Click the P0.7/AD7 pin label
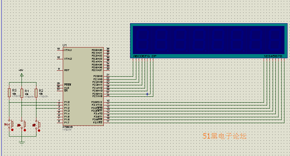The width and height of the screenshot is (290, 156). pyautogui.click(x=97, y=70)
